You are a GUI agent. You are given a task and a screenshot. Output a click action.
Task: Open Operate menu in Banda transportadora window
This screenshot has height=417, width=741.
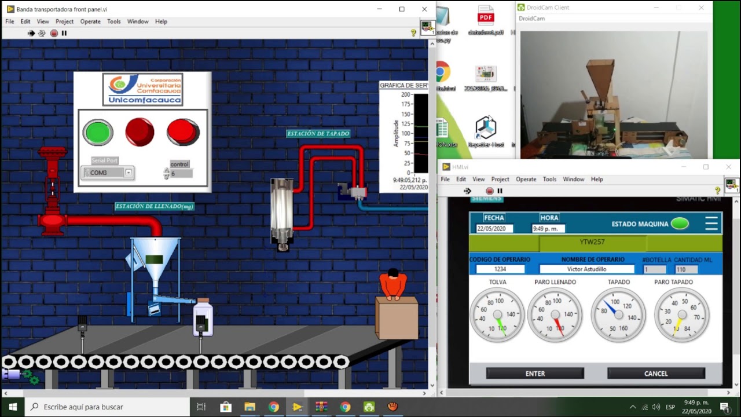coord(90,21)
